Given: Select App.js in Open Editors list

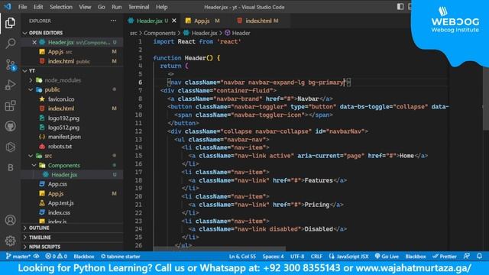Looking at the screenshot, I should [72, 51].
